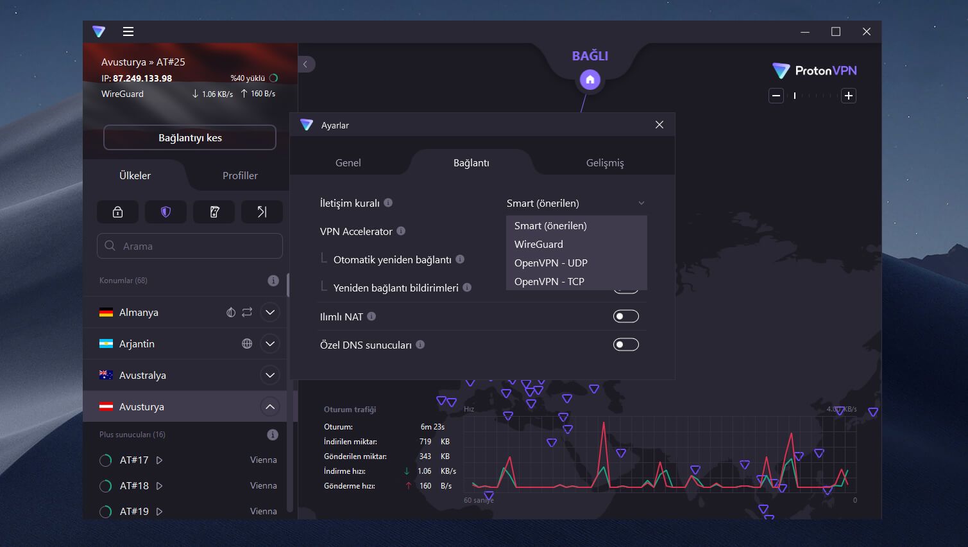Screen dimensions: 968x547
Task: Maximize the ProtonVPN window
Action: [836, 31]
